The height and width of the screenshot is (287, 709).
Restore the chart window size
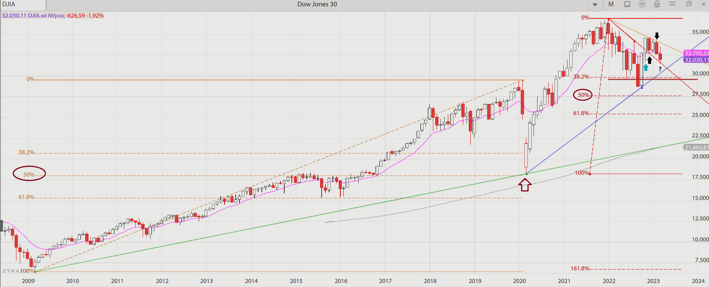689,4
